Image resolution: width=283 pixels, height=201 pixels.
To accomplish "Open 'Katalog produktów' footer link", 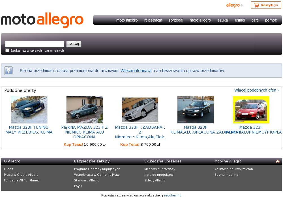I will 159,175.
